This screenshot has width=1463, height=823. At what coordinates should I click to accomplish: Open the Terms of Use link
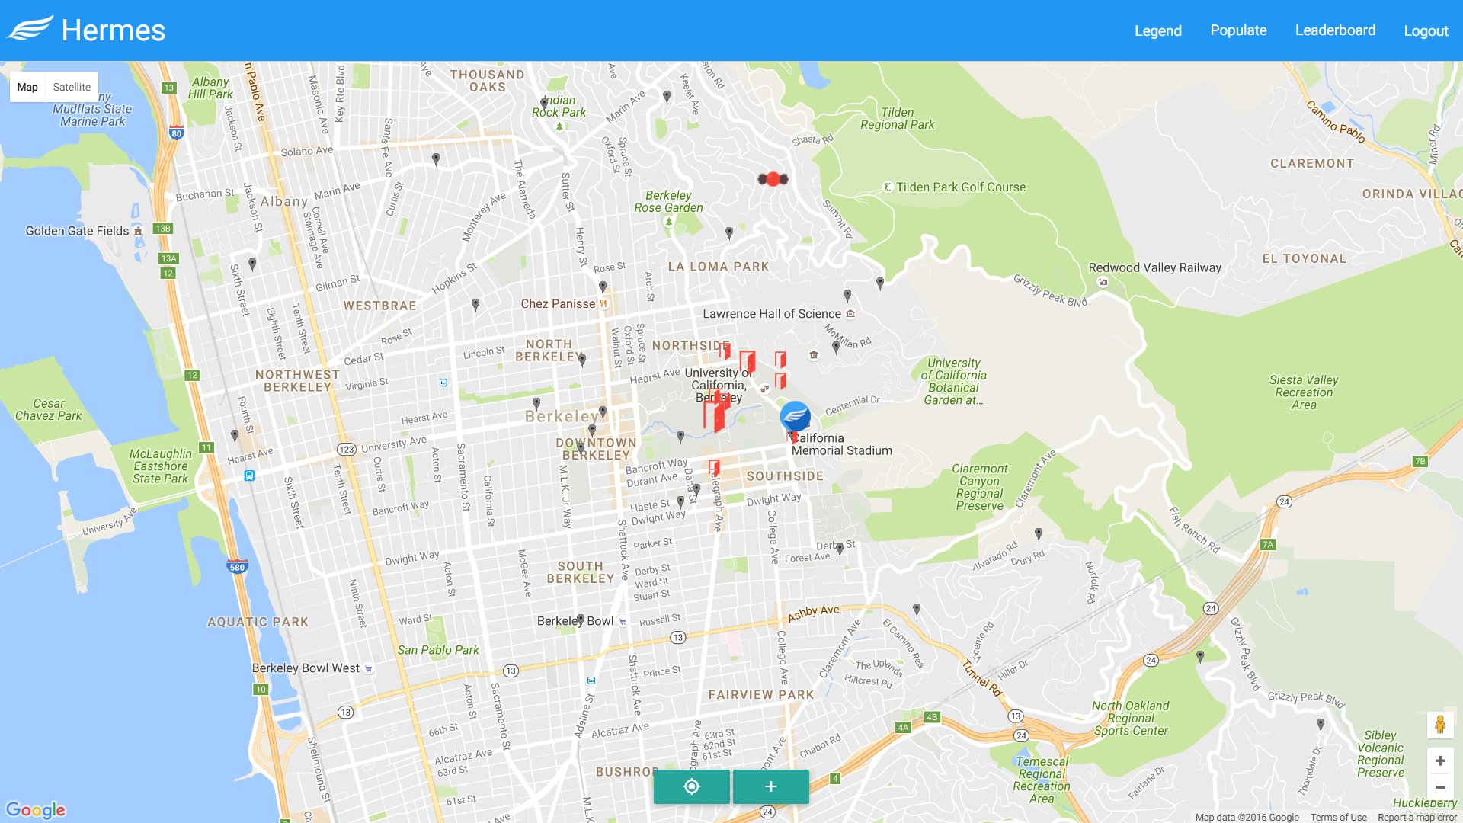(x=1338, y=817)
